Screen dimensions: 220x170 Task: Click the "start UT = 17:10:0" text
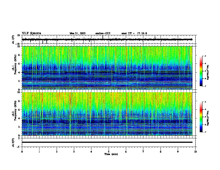coord(134,33)
